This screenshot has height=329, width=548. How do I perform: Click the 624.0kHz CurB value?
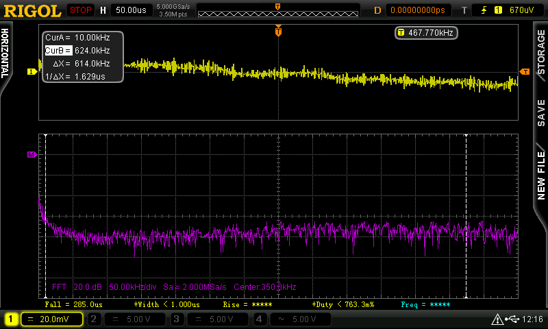click(92, 50)
